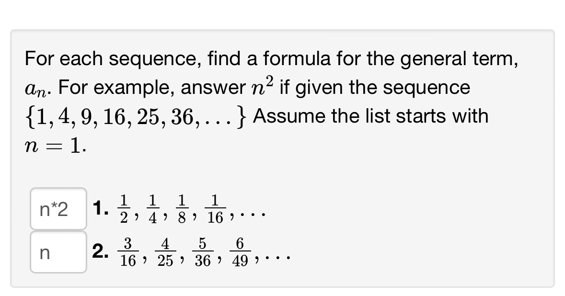Click the fraction 3/16 in sequence two
The image size is (565, 296).
pos(127,251)
